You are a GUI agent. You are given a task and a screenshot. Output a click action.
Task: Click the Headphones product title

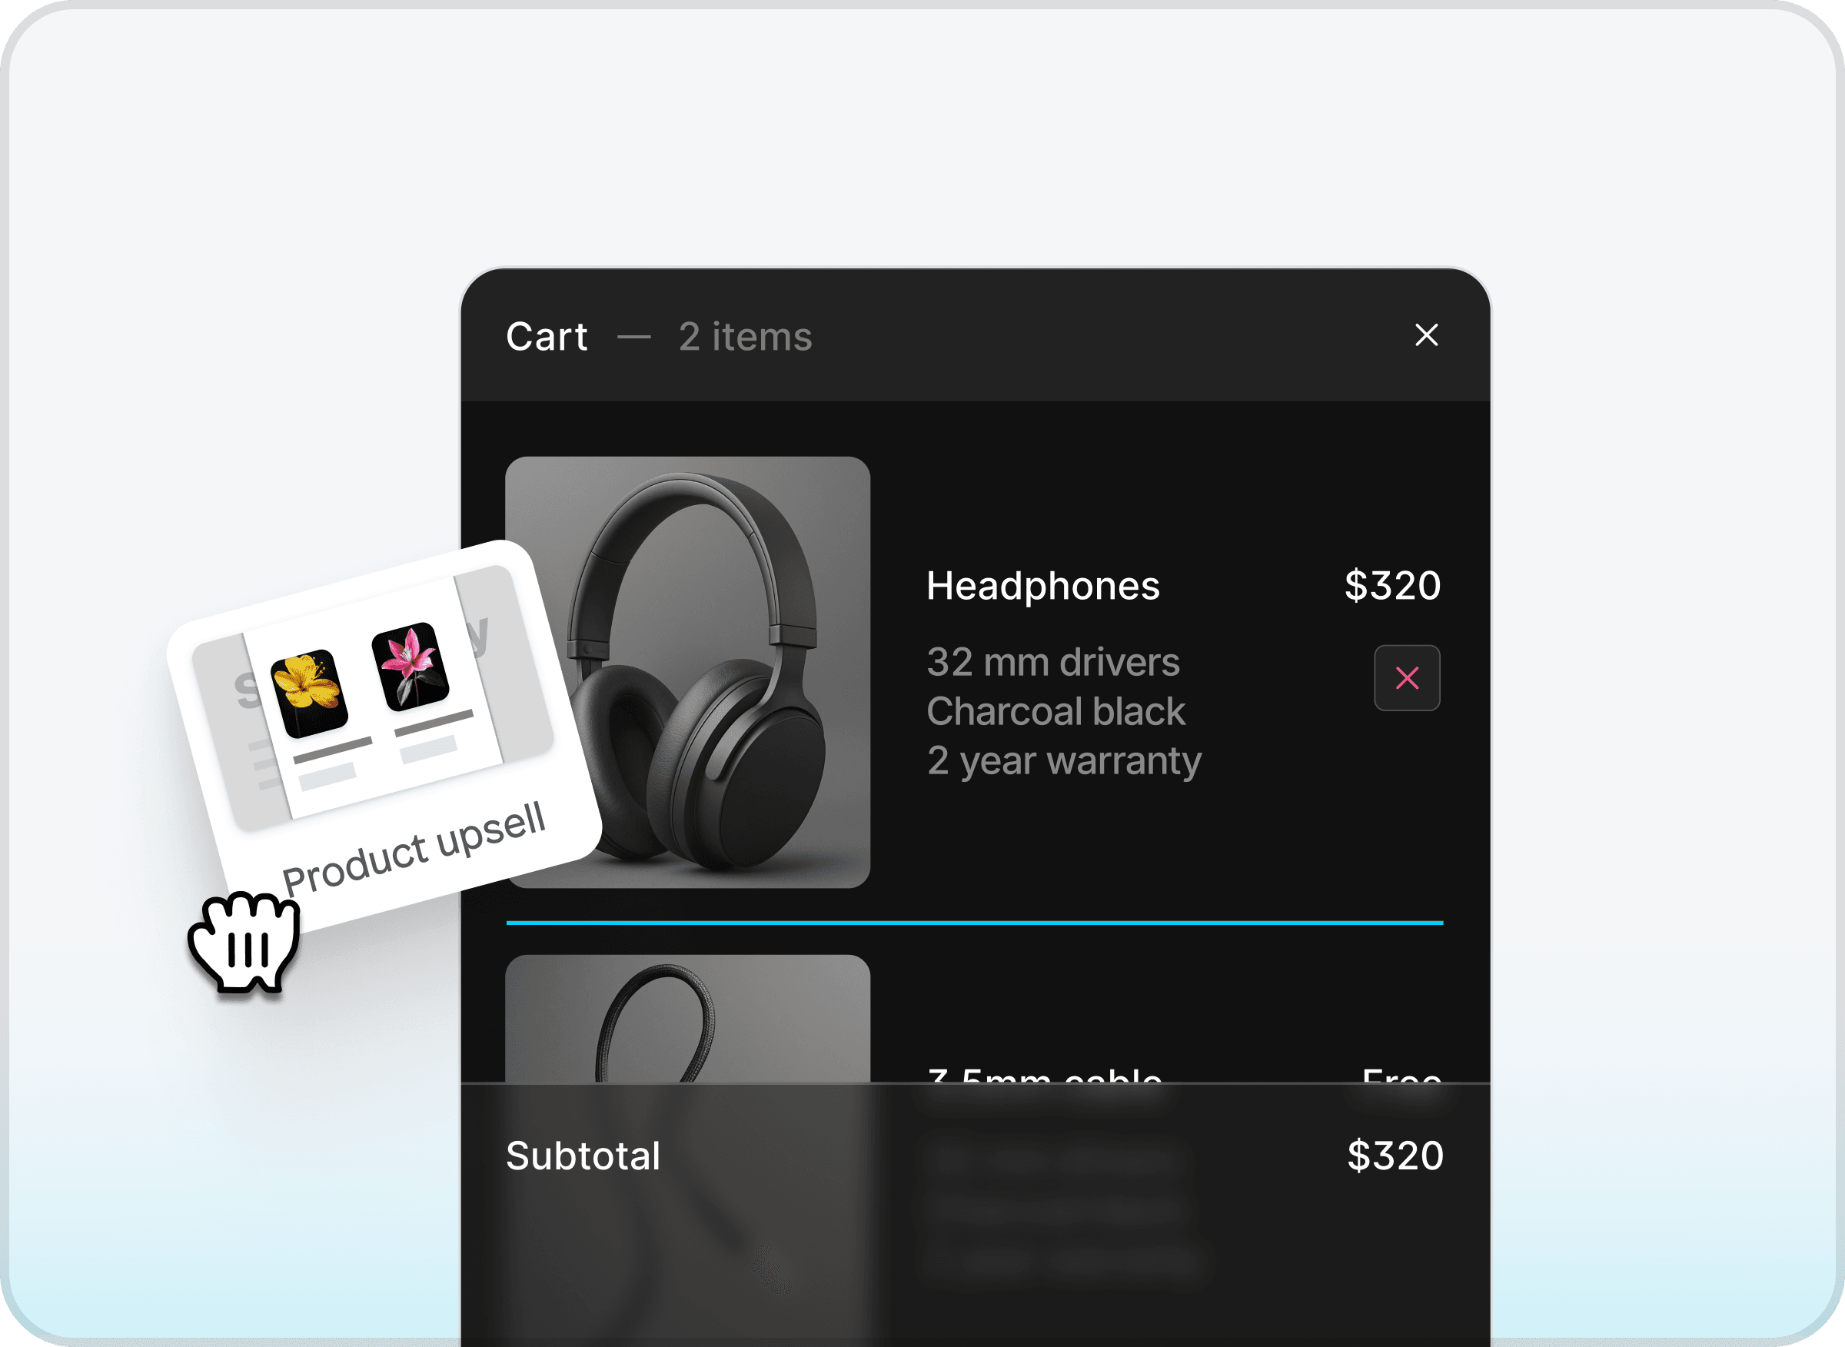click(1042, 585)
